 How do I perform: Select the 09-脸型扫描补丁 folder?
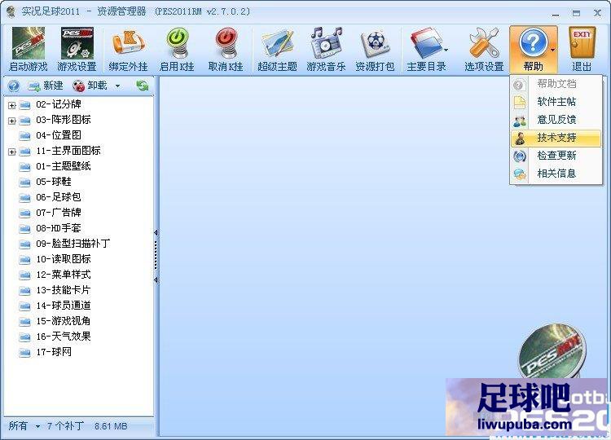pyautogui.click(x=73, y=244)
